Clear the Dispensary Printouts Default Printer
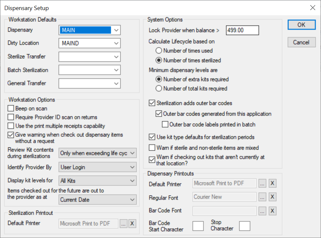 [x=272, y=184]
